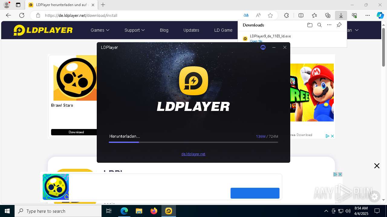Minimize the LDPlayer installer window
Viewport: 387px width, 217px height.
click(274, 47)
